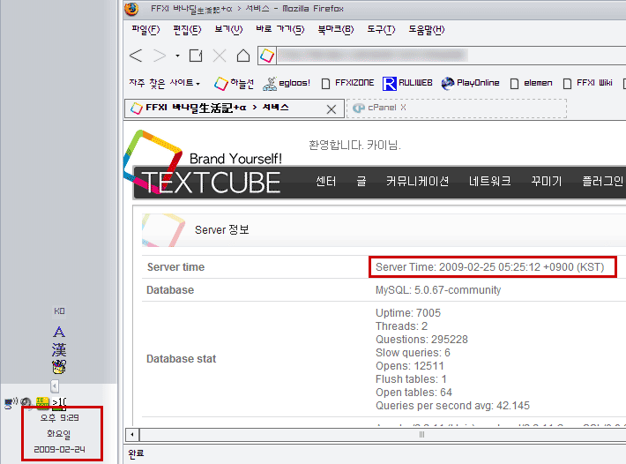The width and height of the screenshot is (626, 464).
Task: Click the Firefox window title icon
Action: 131,9
